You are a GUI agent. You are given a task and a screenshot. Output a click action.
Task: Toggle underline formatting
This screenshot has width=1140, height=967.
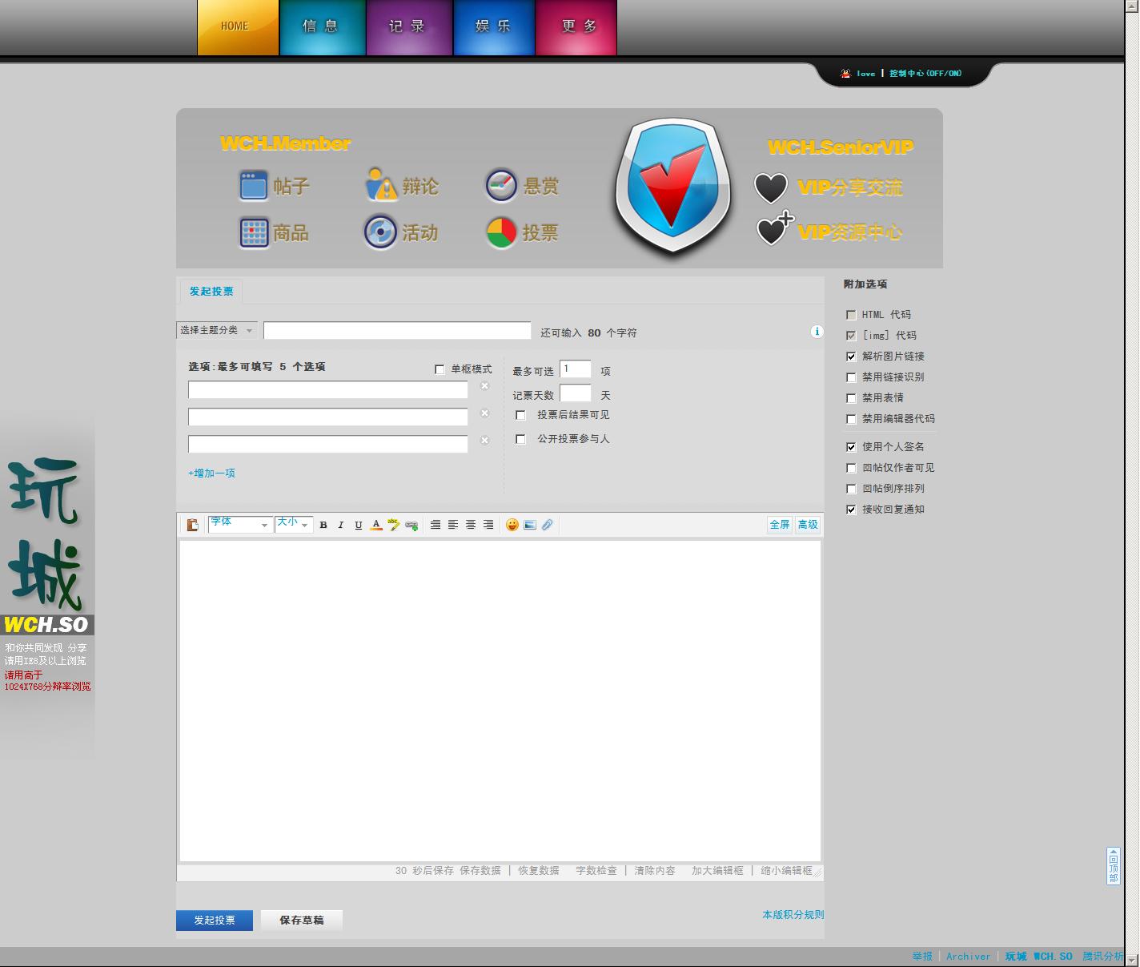pos(359,525)
